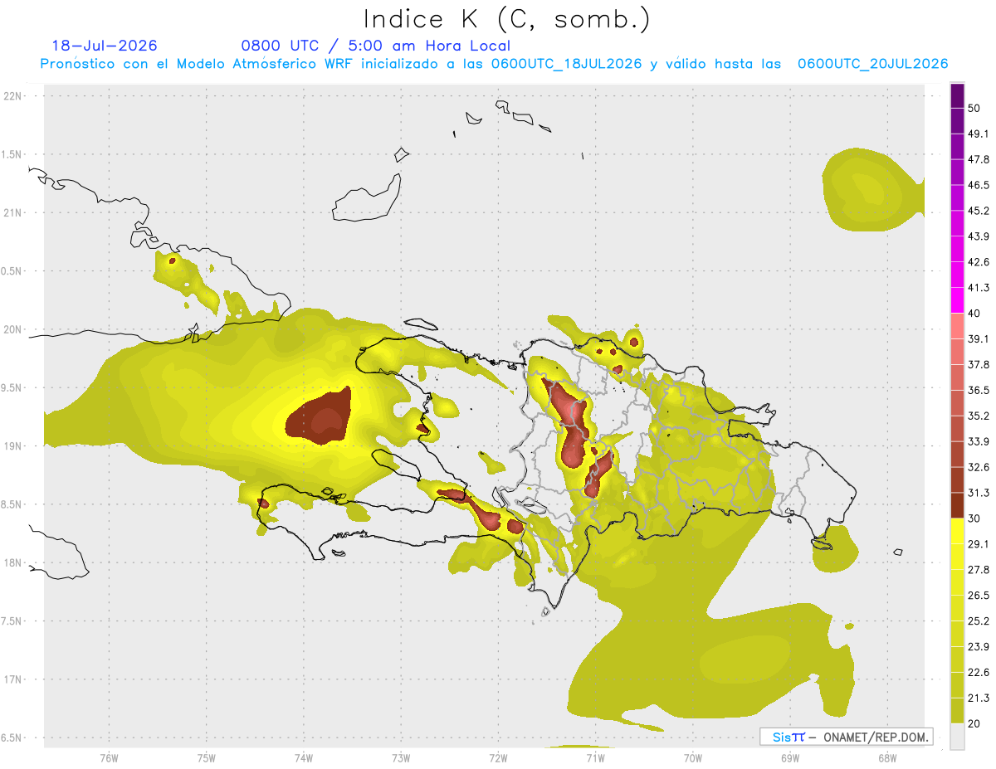
Task: Select the '18-Jul-2026' date label
Action: pos(105,46)
